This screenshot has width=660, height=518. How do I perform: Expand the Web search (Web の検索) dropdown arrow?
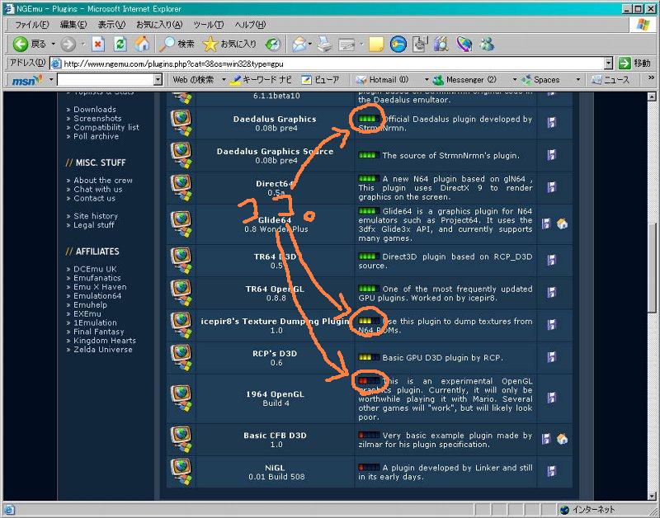[224, 79]
